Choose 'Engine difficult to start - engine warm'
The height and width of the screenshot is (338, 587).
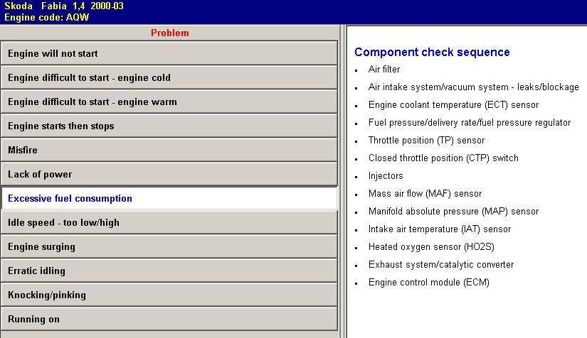[169, 102]
